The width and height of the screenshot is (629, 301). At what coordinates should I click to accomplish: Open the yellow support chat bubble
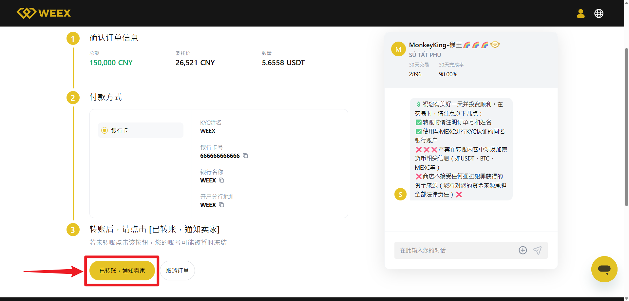coord(604,269)
